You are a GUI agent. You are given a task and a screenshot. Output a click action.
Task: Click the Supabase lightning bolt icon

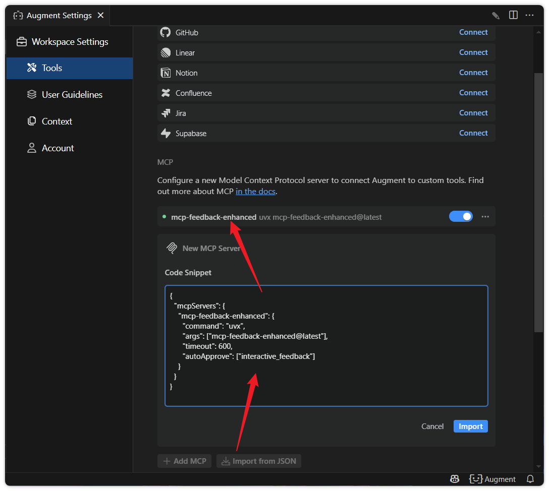(166, 133)
